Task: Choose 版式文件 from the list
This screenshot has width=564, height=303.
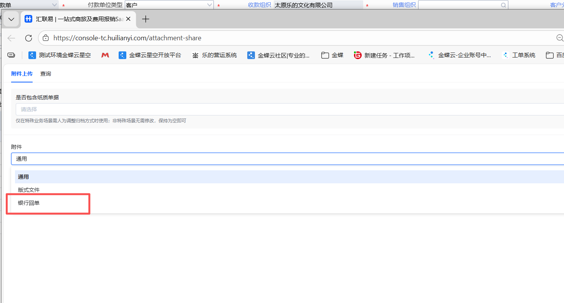Action: 29,190
